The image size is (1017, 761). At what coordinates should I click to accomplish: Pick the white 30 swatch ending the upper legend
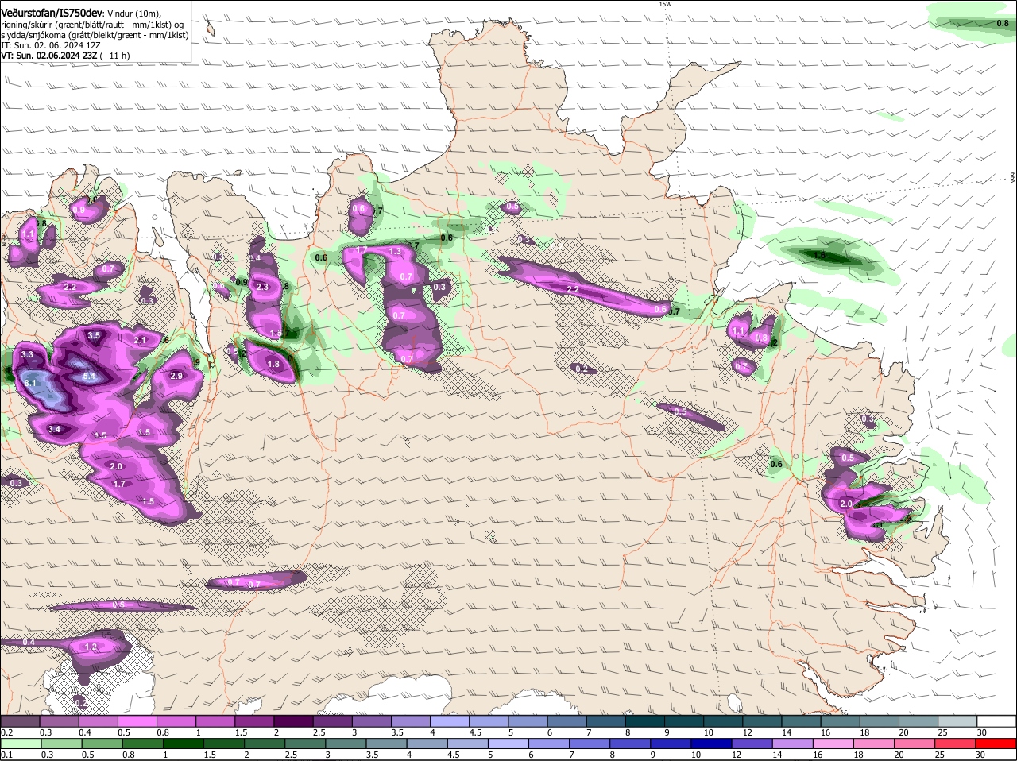point(998,721)
